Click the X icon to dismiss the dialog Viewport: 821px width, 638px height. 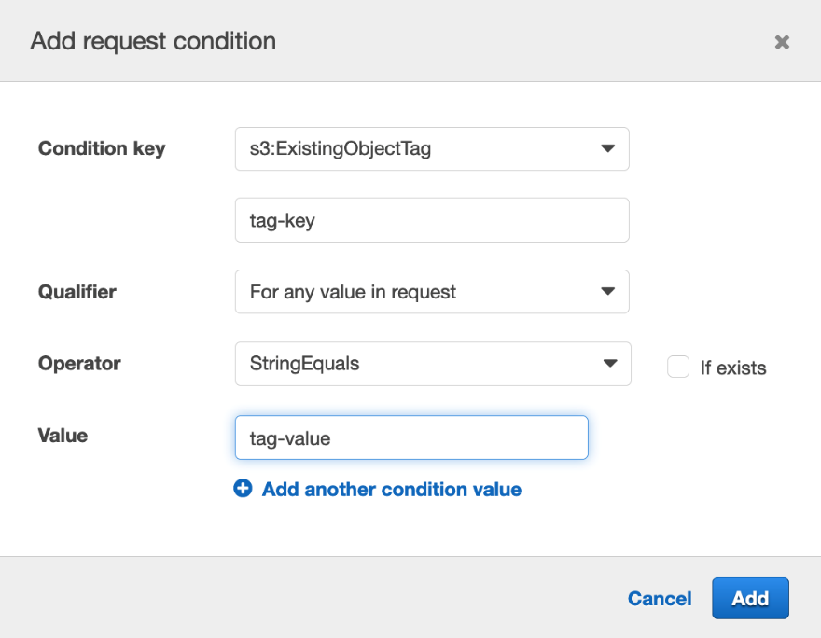tap(782, 41)
